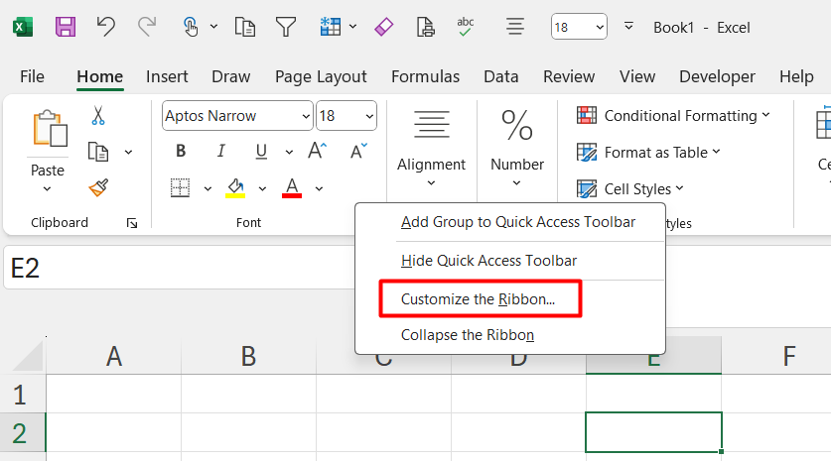Viewport: 831px width, 461px height.
Task: Choose Collapse the Ribbon
Action: click(x=468, y=335)
